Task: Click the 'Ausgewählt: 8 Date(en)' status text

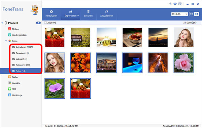Action: tap(181, 126)
